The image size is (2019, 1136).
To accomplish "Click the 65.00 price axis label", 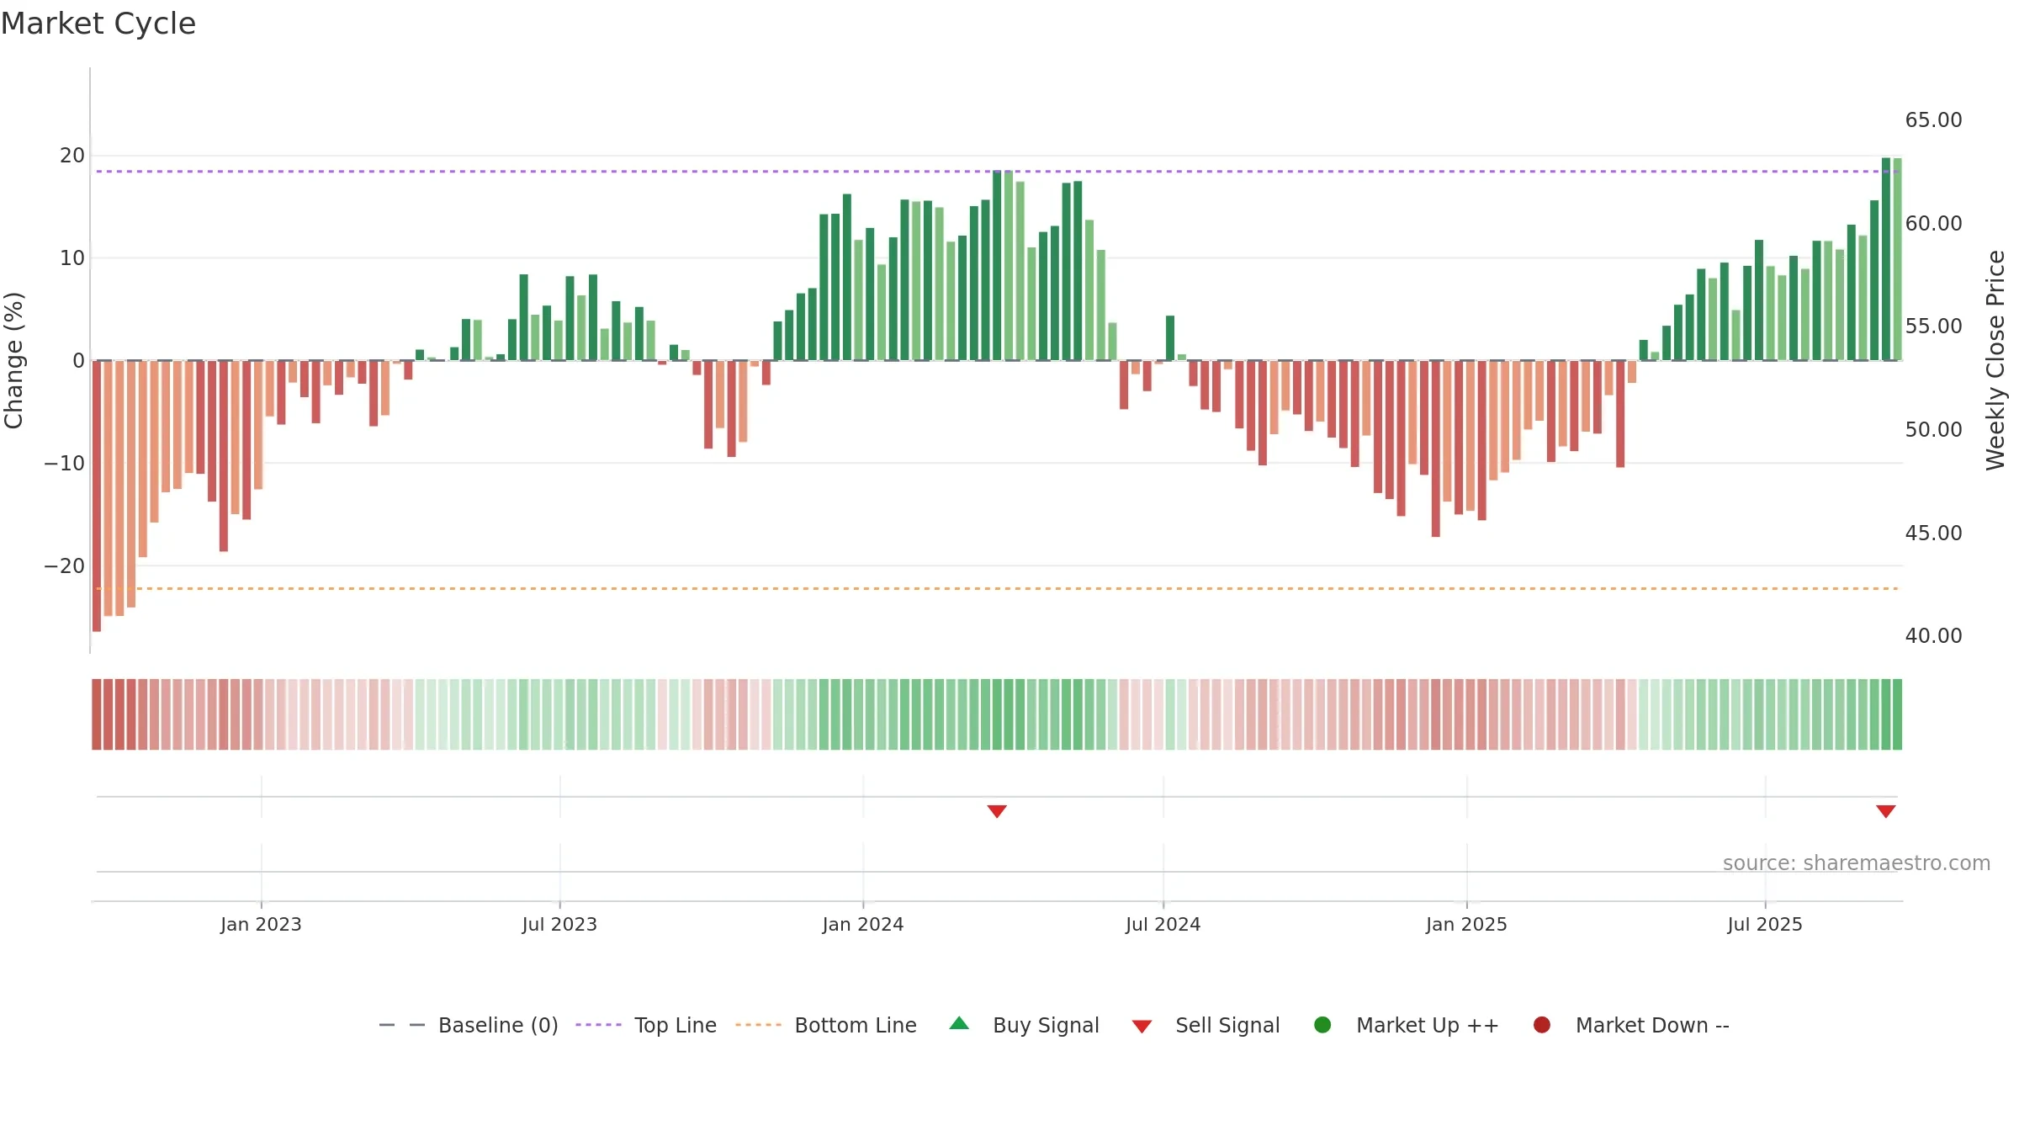I will (1933, 120).
